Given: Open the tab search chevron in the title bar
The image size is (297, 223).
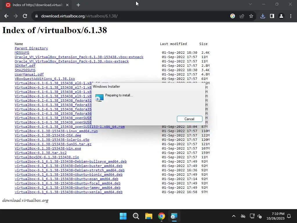Looking at the screenshot, I should pyautogui.click(x=250, y=4).
